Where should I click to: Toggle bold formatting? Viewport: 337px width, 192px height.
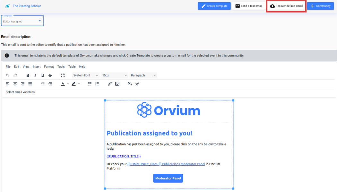(28, 75)
